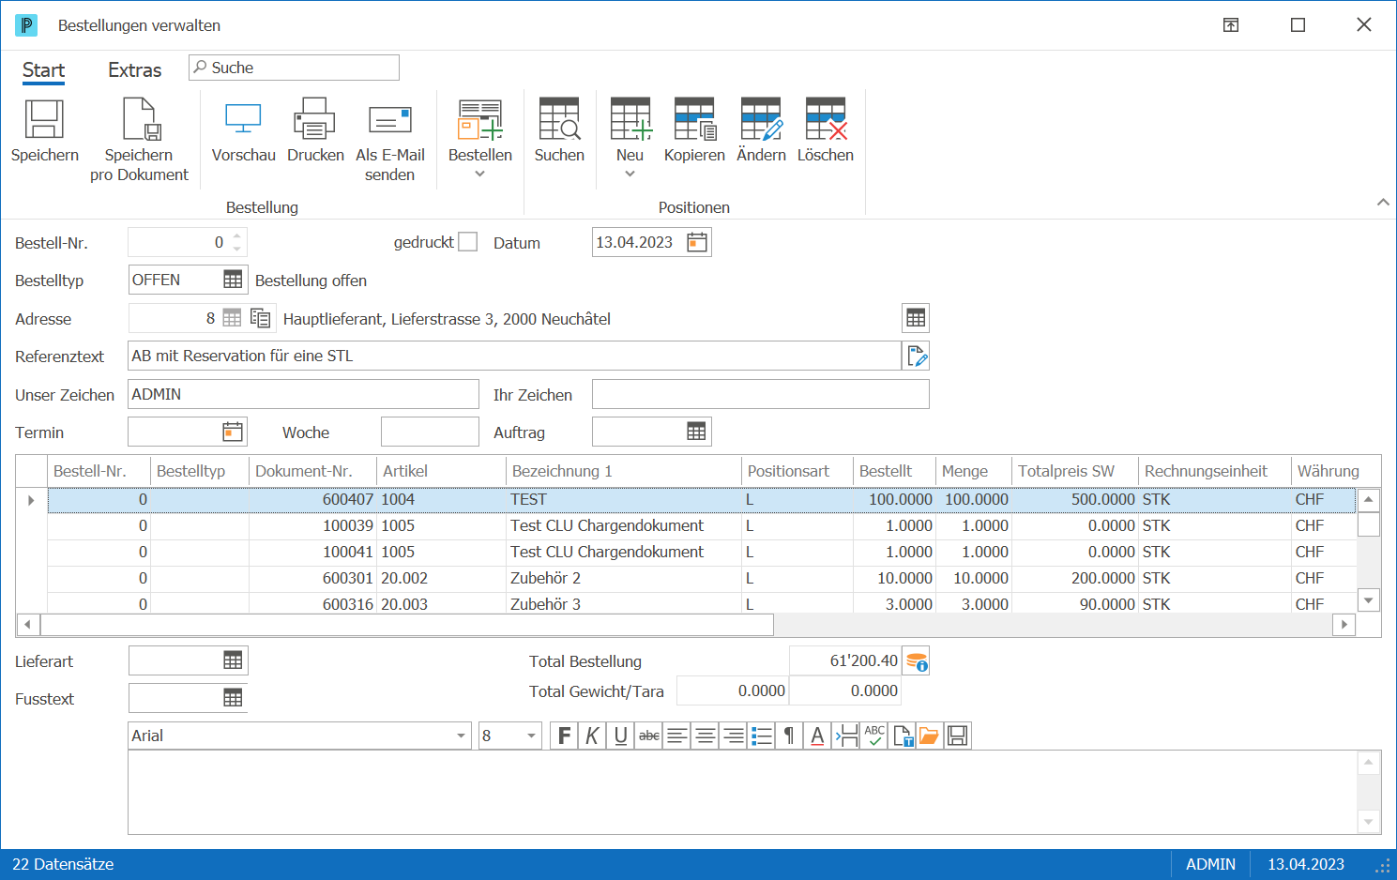This screenshot has width=1397, height=880.
Task: Choose font color (A) icon
Action: coord(817,736)
